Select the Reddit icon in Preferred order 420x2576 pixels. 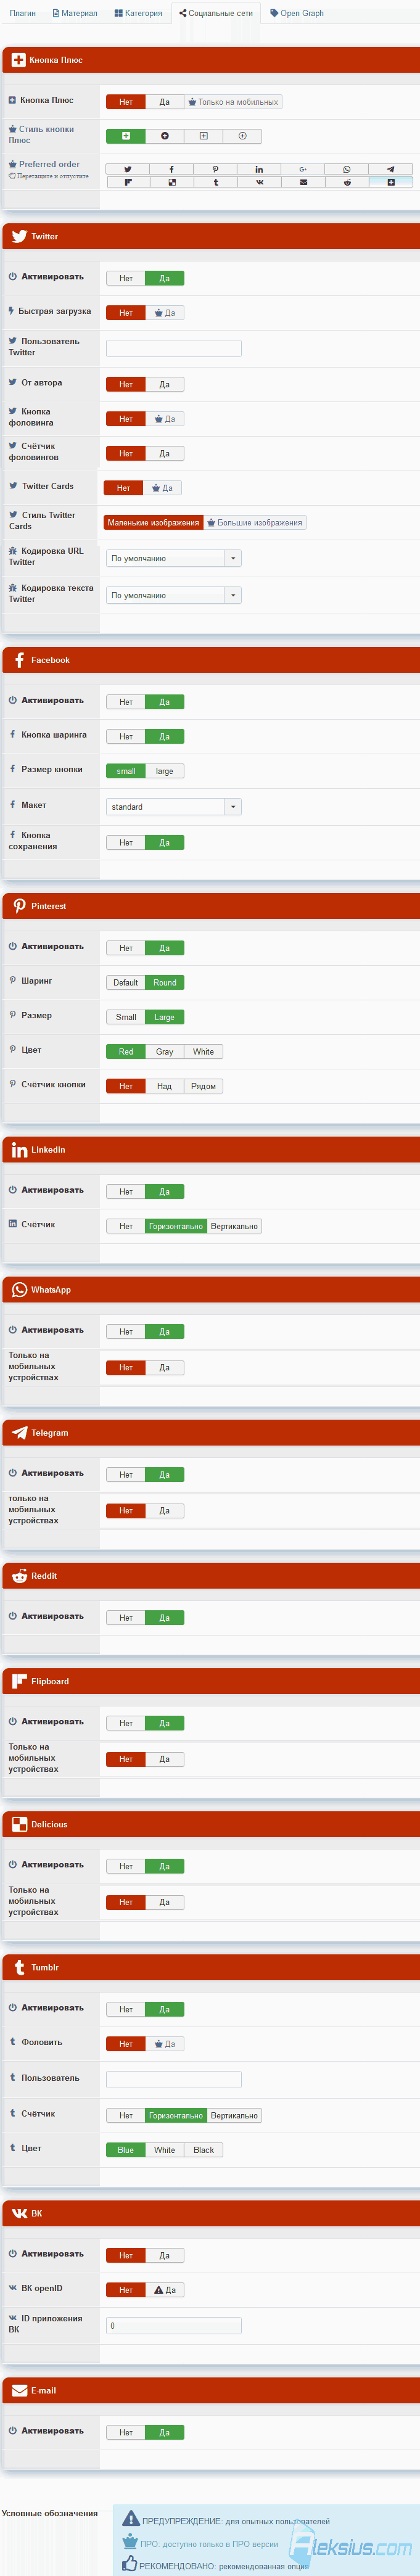pyautogui.click(x=347, y=182)
